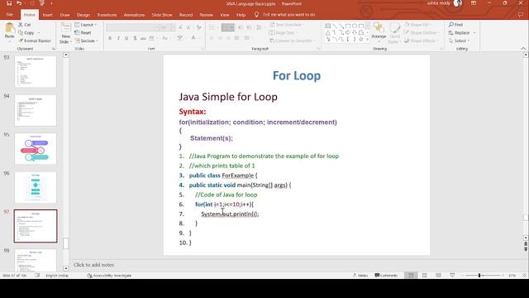The image size is (529, 298).
Task: Toggle Underline formatting
Action: (126, 38)
